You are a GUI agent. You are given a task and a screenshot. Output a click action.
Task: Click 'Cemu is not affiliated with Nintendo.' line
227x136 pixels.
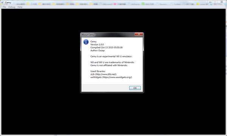pos(109,65)
